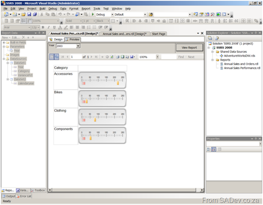Select AdventureWorksDW.rds in Solution Explorer
263x205 pixels.
click(239, 56)
